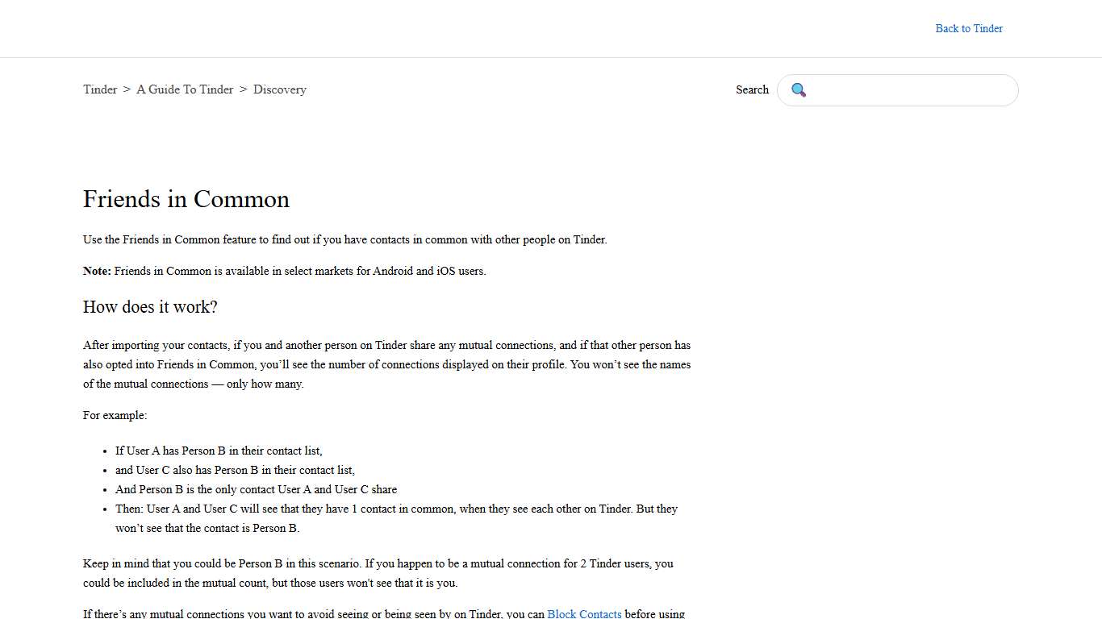Click the bullet starting with And Person B
The image size is (1102, 619).
[256, 489]
